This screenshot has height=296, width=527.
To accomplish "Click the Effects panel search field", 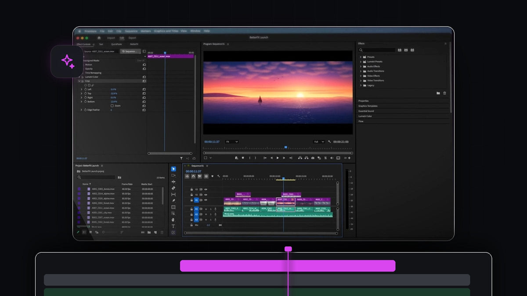I will tap(377, 50).
